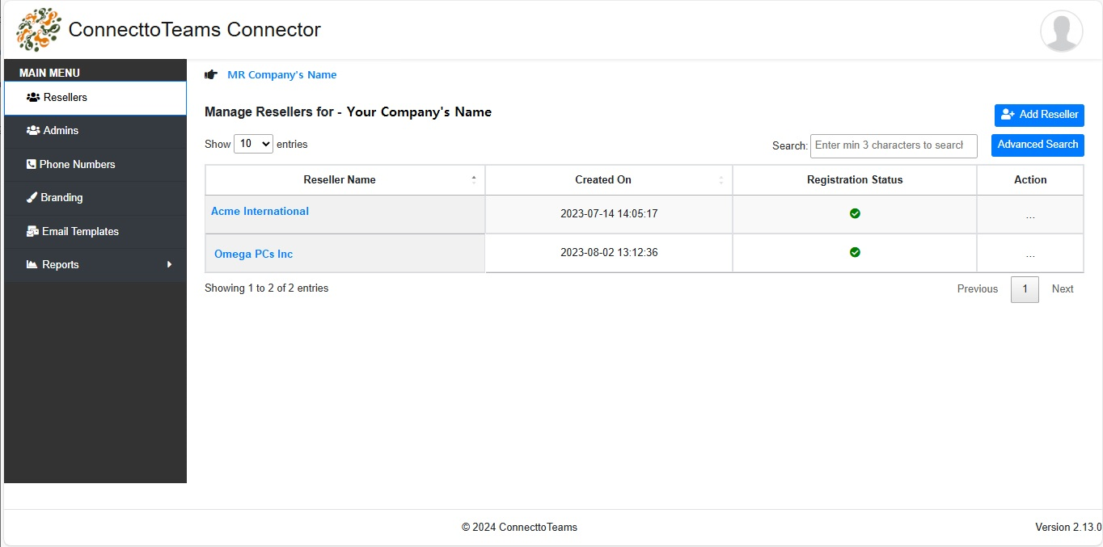Open the user profile avatar
1103x547 pixels.
tap(1061, 31)
